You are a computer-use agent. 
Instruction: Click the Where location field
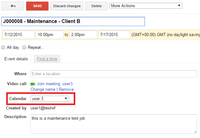114,74
